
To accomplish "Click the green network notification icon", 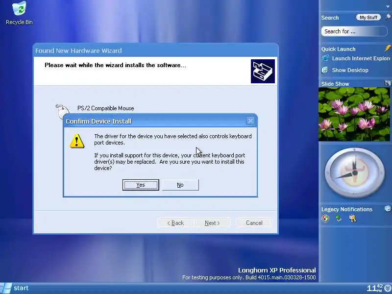I will pyautogui.click(x=339, y=219).
